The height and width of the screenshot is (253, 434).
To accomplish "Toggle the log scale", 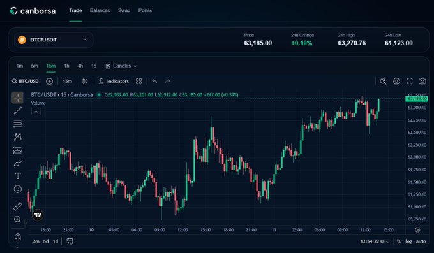I will pyautogui.click(x=409, y=242).
